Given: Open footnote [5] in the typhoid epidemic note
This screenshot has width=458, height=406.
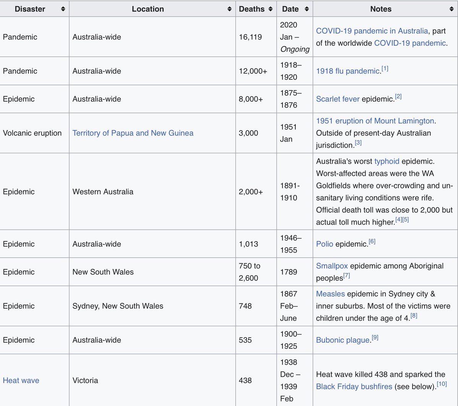Looking at the screenshot, I should click(405, 220).
